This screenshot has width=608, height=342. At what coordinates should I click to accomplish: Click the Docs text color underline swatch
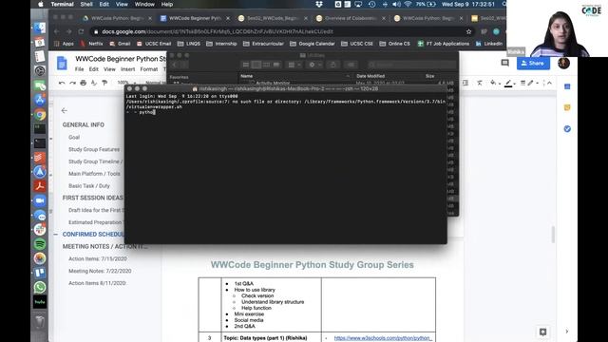pyautogui.click(x=508, y=83)
